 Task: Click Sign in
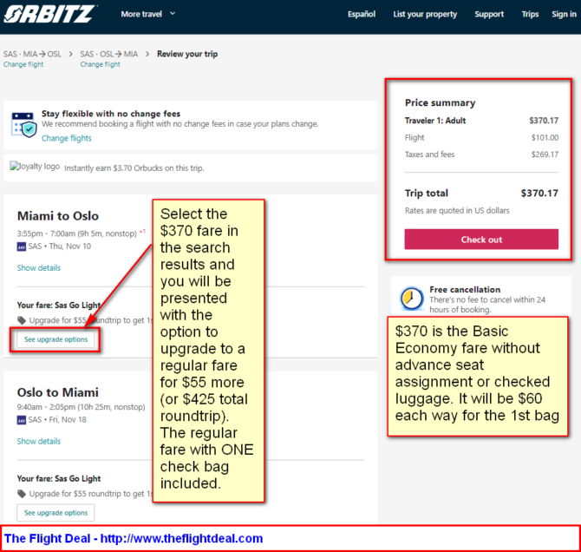pos(564,14)
